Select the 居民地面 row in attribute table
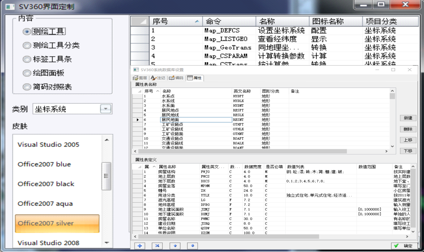The image size is (424, 252). point(170,120)
